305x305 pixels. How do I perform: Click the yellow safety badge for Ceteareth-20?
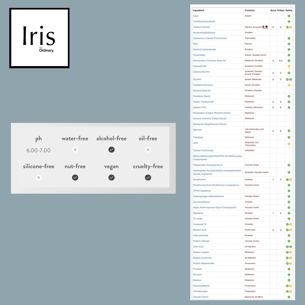(x=289, y=66)
